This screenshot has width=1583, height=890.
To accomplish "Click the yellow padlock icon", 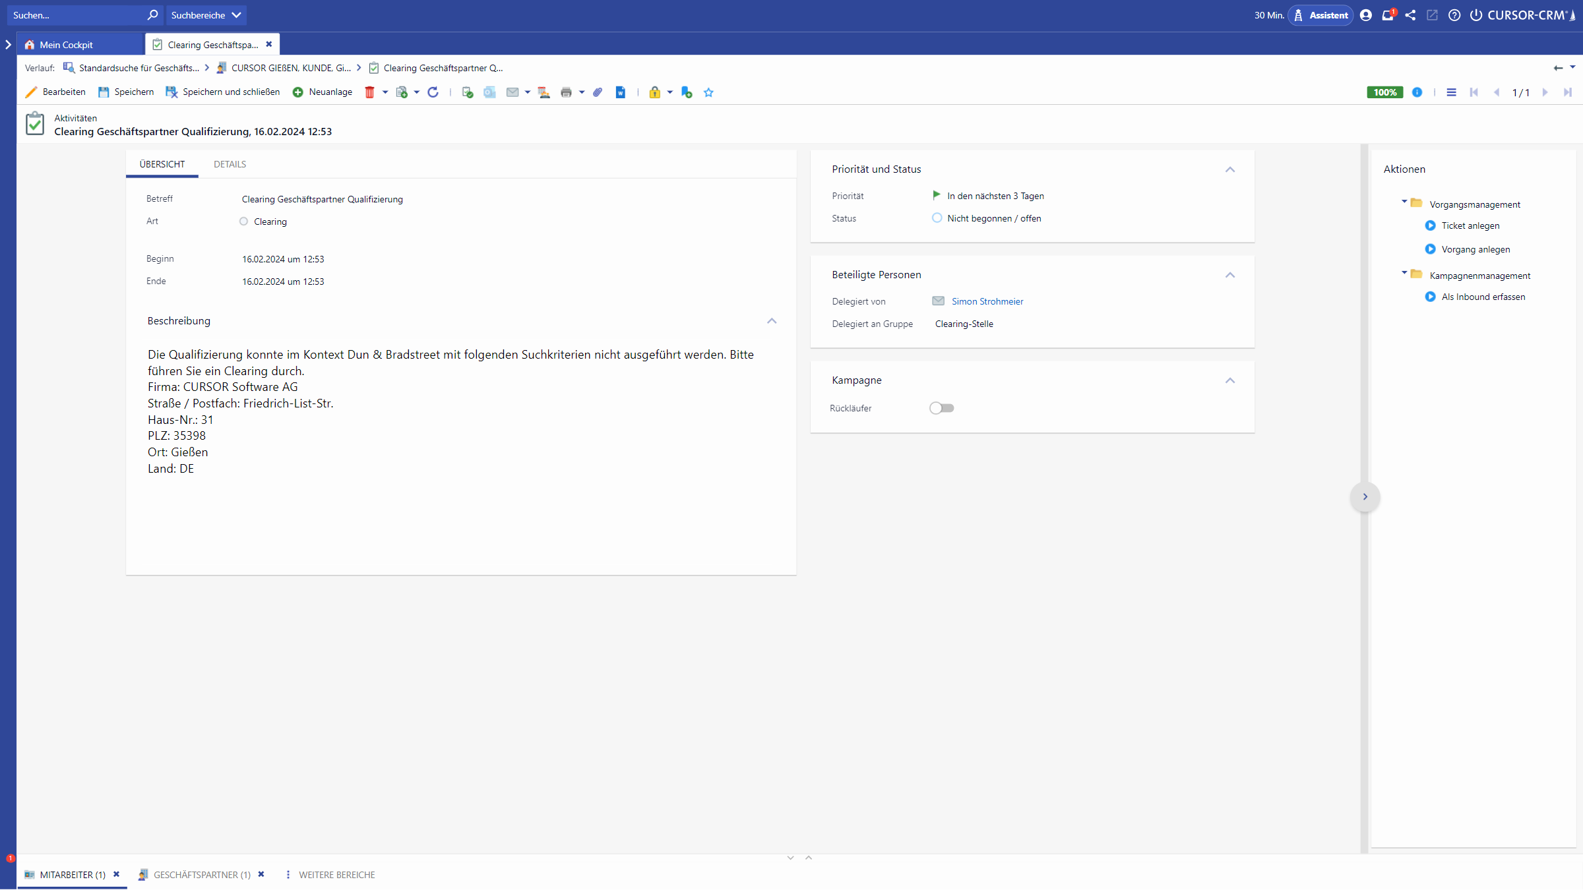I will (654, 92).
